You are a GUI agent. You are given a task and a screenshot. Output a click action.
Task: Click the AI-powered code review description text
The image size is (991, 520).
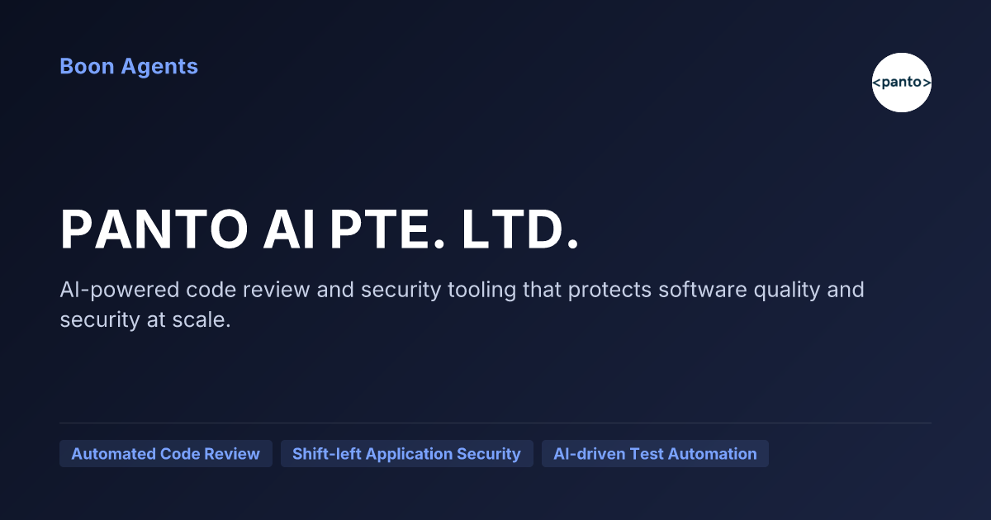click(462, 305)
